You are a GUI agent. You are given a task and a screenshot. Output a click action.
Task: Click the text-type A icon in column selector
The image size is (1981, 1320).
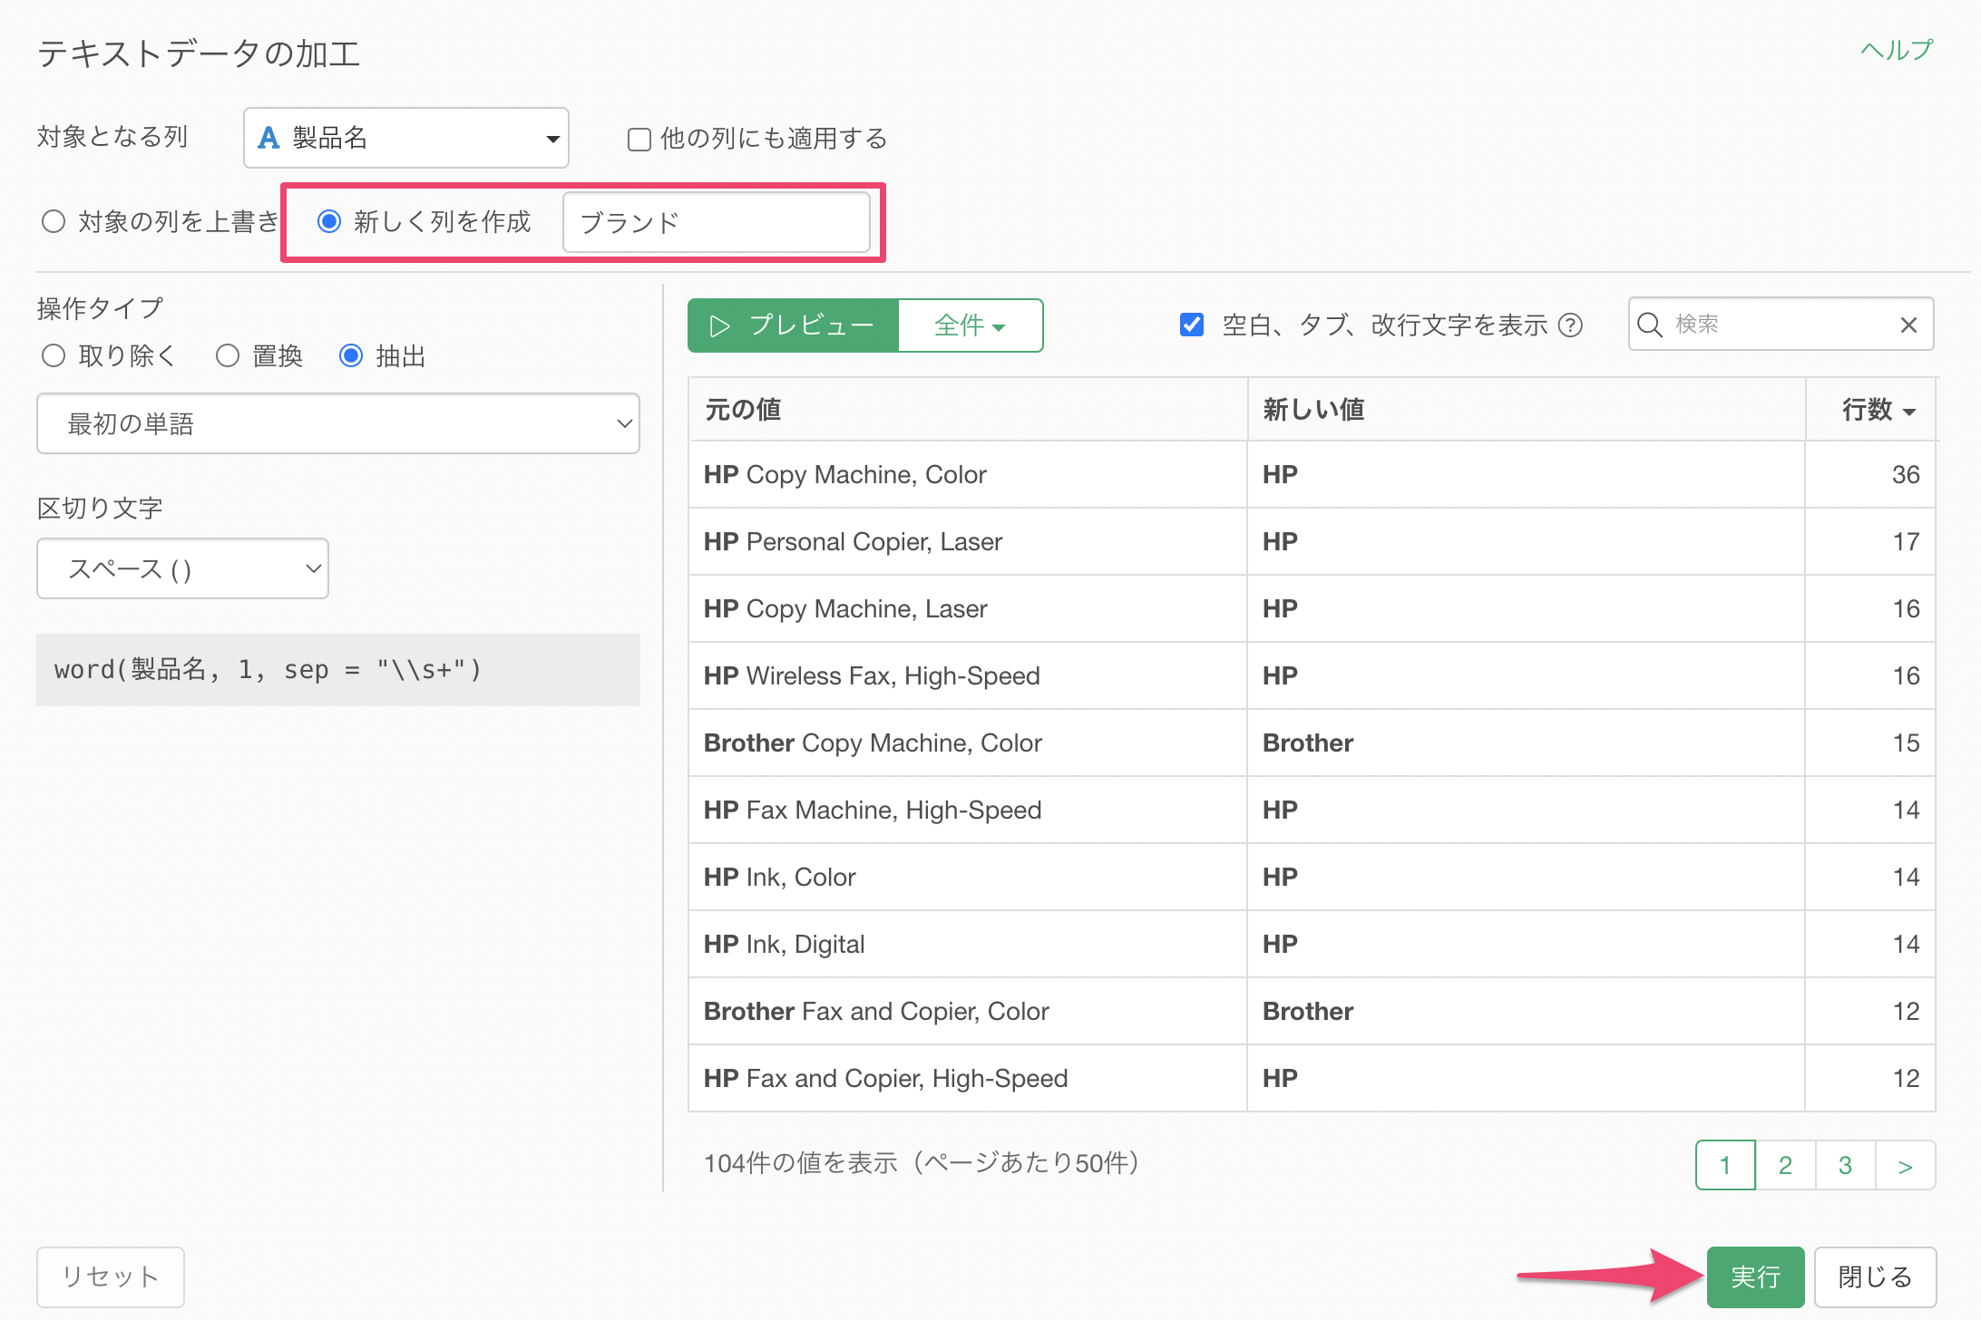pyautogui.click(x=268, y=138)
